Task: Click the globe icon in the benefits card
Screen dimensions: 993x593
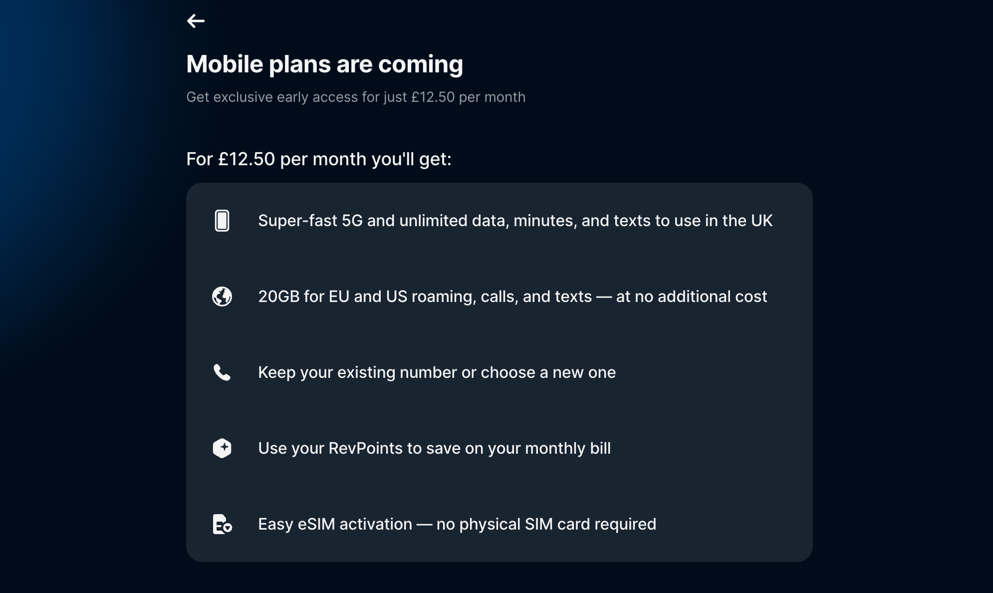Action: tap(223, 296)
